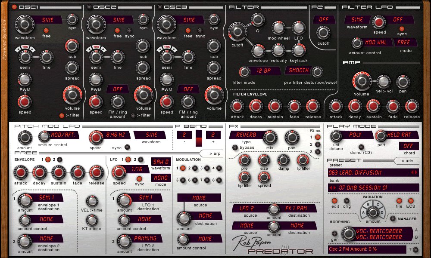
Task: Enable OSC2 sync
Action: [x=129, y=31]
